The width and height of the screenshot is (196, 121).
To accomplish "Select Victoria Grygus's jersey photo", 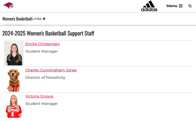I will [x=14, y=106].
